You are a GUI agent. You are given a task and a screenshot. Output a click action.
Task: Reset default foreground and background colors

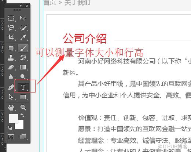click(10, 128)
